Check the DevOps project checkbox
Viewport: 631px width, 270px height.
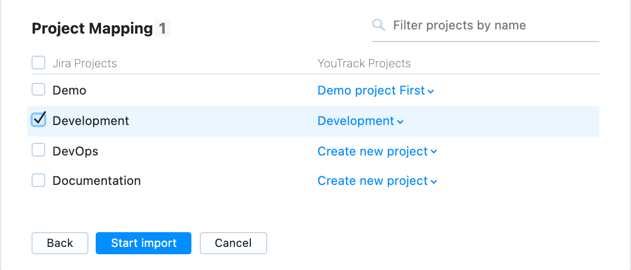tap(38, 151)
